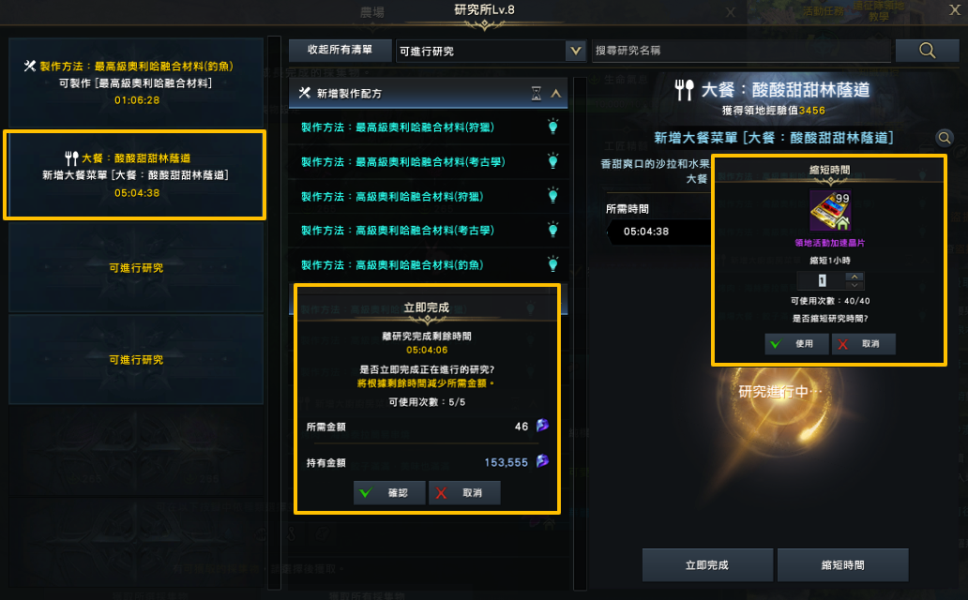Click 使用 in the 縮短時間 dialog
This screenshot has height=600, width=968.
click(x=796, y=344)
